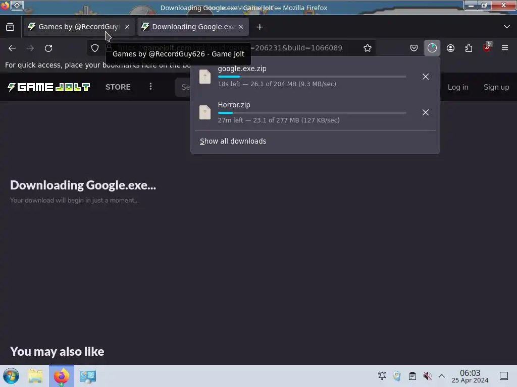Cancel the Horror.zip download
The image size is (517, 387).
[x=425, y=112]
